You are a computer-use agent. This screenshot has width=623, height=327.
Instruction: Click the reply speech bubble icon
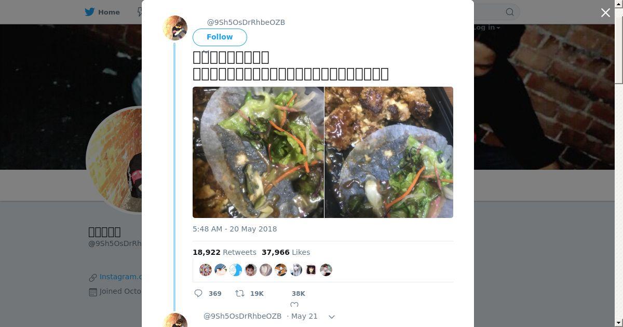(198, 294)
